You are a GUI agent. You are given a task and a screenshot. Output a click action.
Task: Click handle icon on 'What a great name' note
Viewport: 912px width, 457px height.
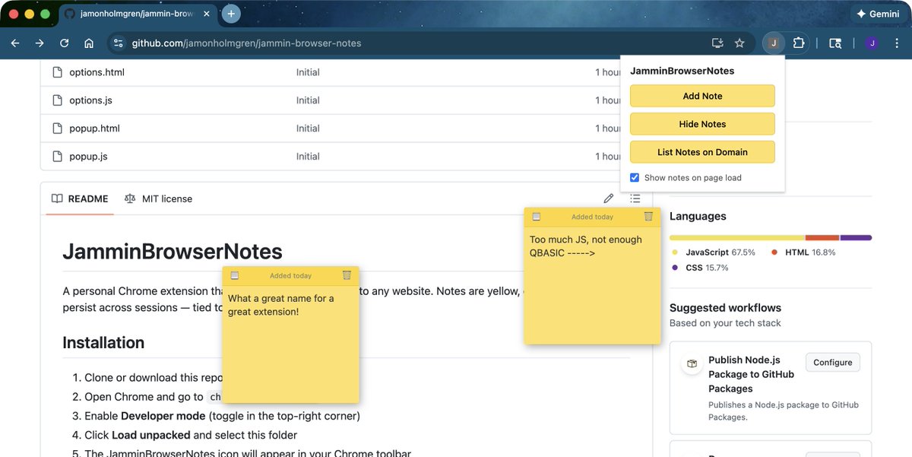pos(235,275)
